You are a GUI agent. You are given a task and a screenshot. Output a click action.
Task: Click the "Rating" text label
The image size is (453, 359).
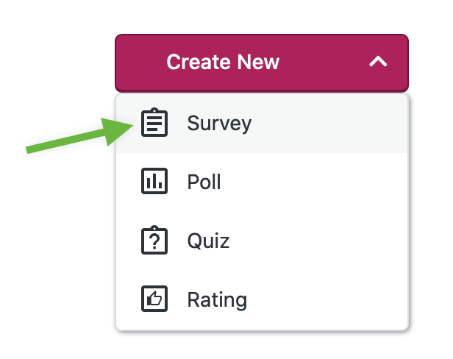pos(217,299)
